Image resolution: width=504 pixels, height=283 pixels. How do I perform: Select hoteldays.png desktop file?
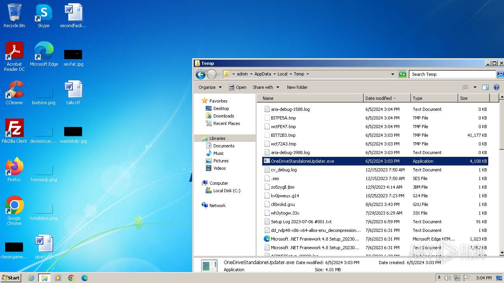[x=44, y=211]
